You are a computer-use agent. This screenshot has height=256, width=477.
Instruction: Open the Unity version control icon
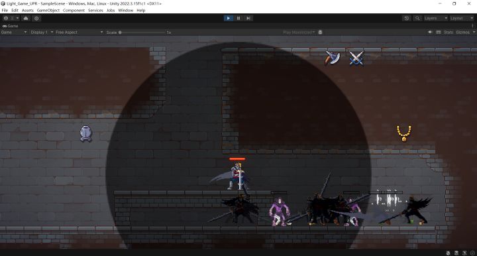[x=36, y=19]
